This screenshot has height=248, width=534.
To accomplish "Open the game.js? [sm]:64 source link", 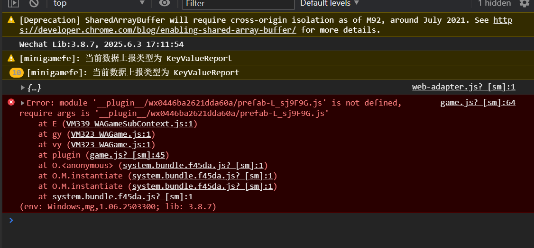I will [x=478, y=103].
